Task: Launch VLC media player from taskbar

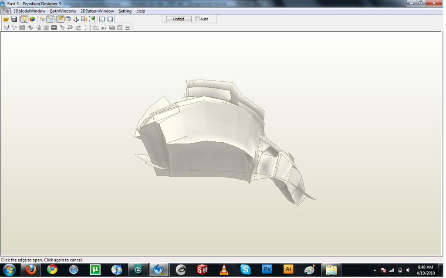Action: click(224, 270)
